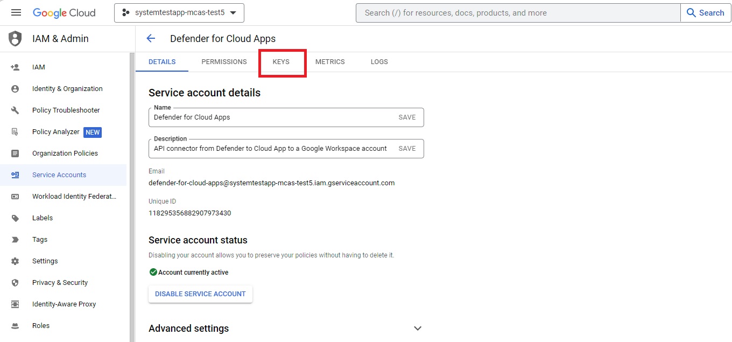Click the IAM & Admin heading

pyautogui.click(x=60, y=39)
